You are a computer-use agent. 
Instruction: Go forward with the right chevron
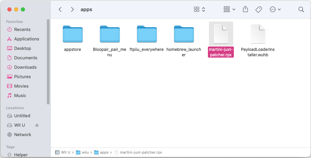[x=72, y=9]
